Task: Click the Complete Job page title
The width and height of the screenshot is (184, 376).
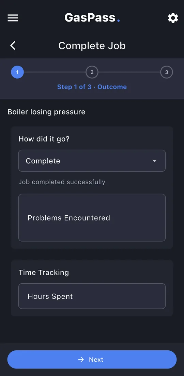Action: point(92,45)
